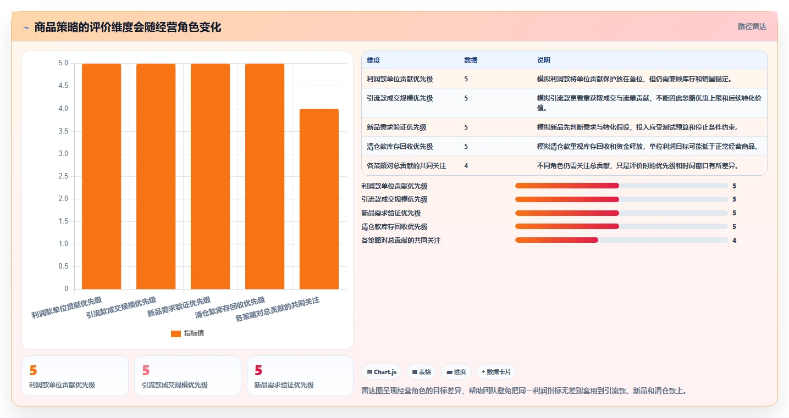Click description starting 模拟清仓款重视库存回收
The height and width of the screenshot is (418, 789).
click(648, 147)
